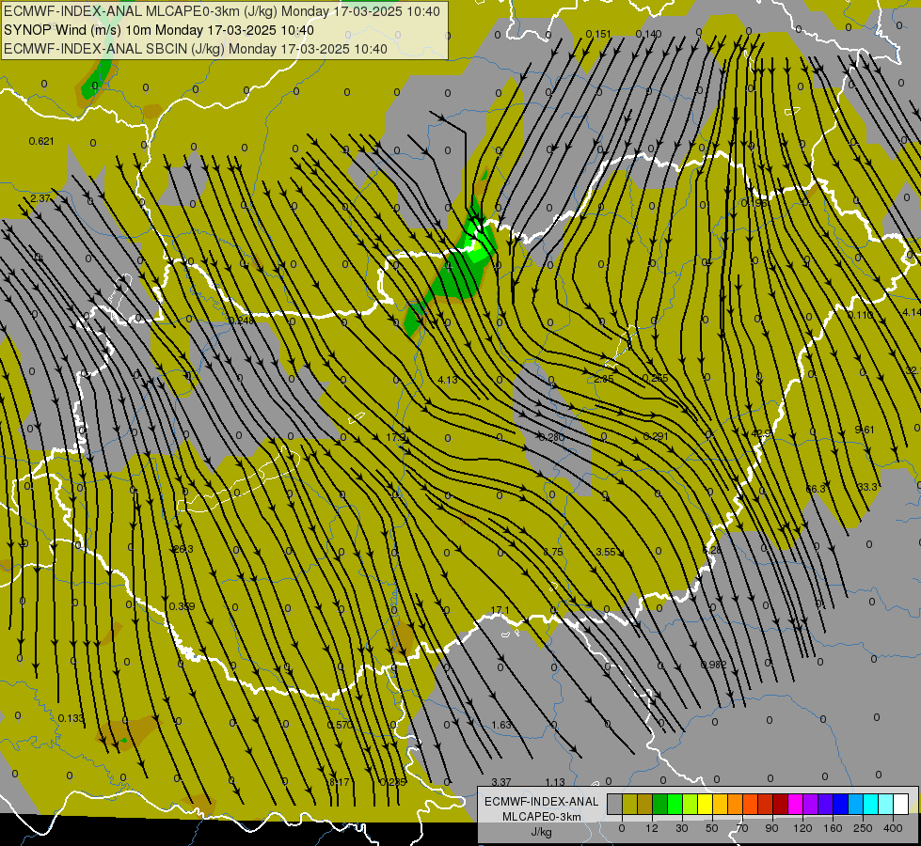Click the map value 0.140
The image size is (921, 846).
pyautogui.click(x=648, y=34)
